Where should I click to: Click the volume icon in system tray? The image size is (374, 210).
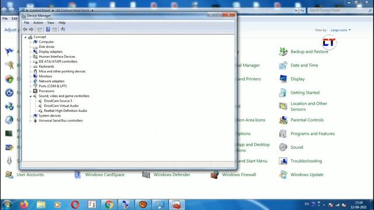coord(344,205)
